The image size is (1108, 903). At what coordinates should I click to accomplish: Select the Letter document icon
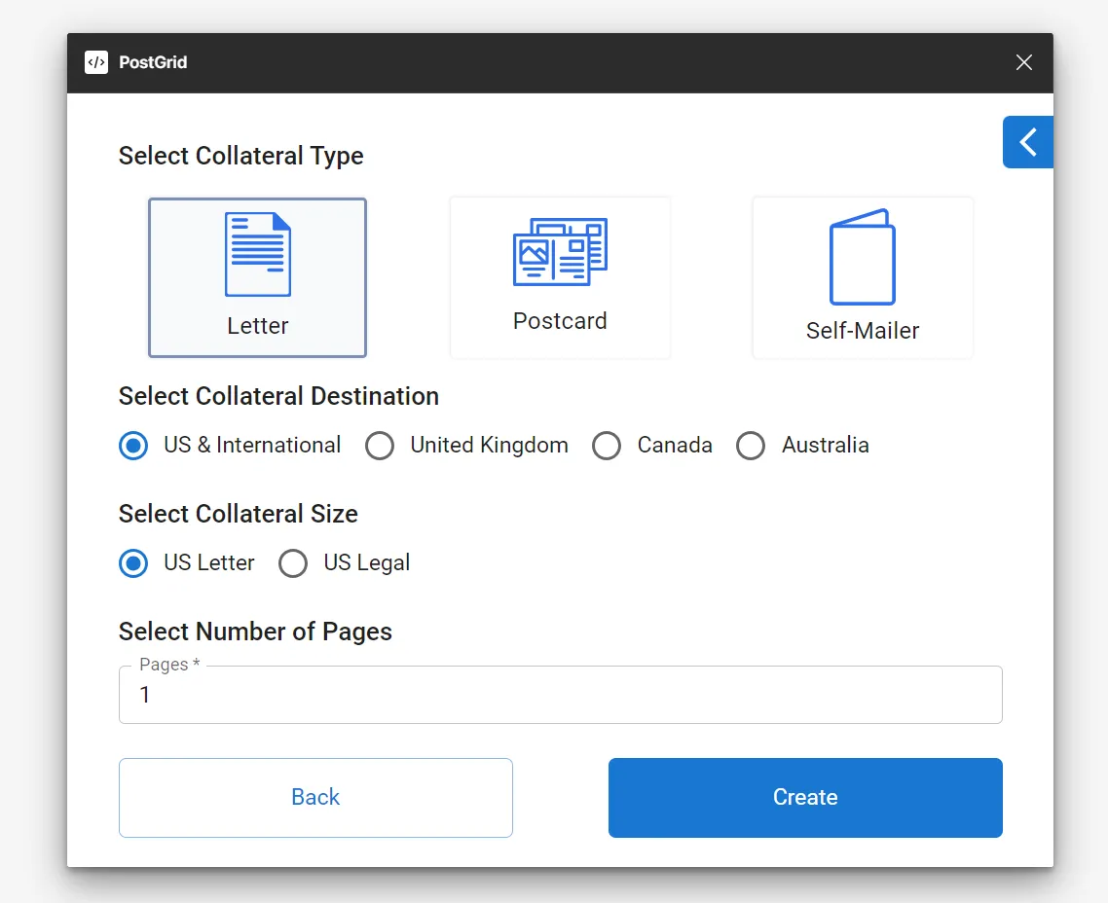tap(256, 252)
